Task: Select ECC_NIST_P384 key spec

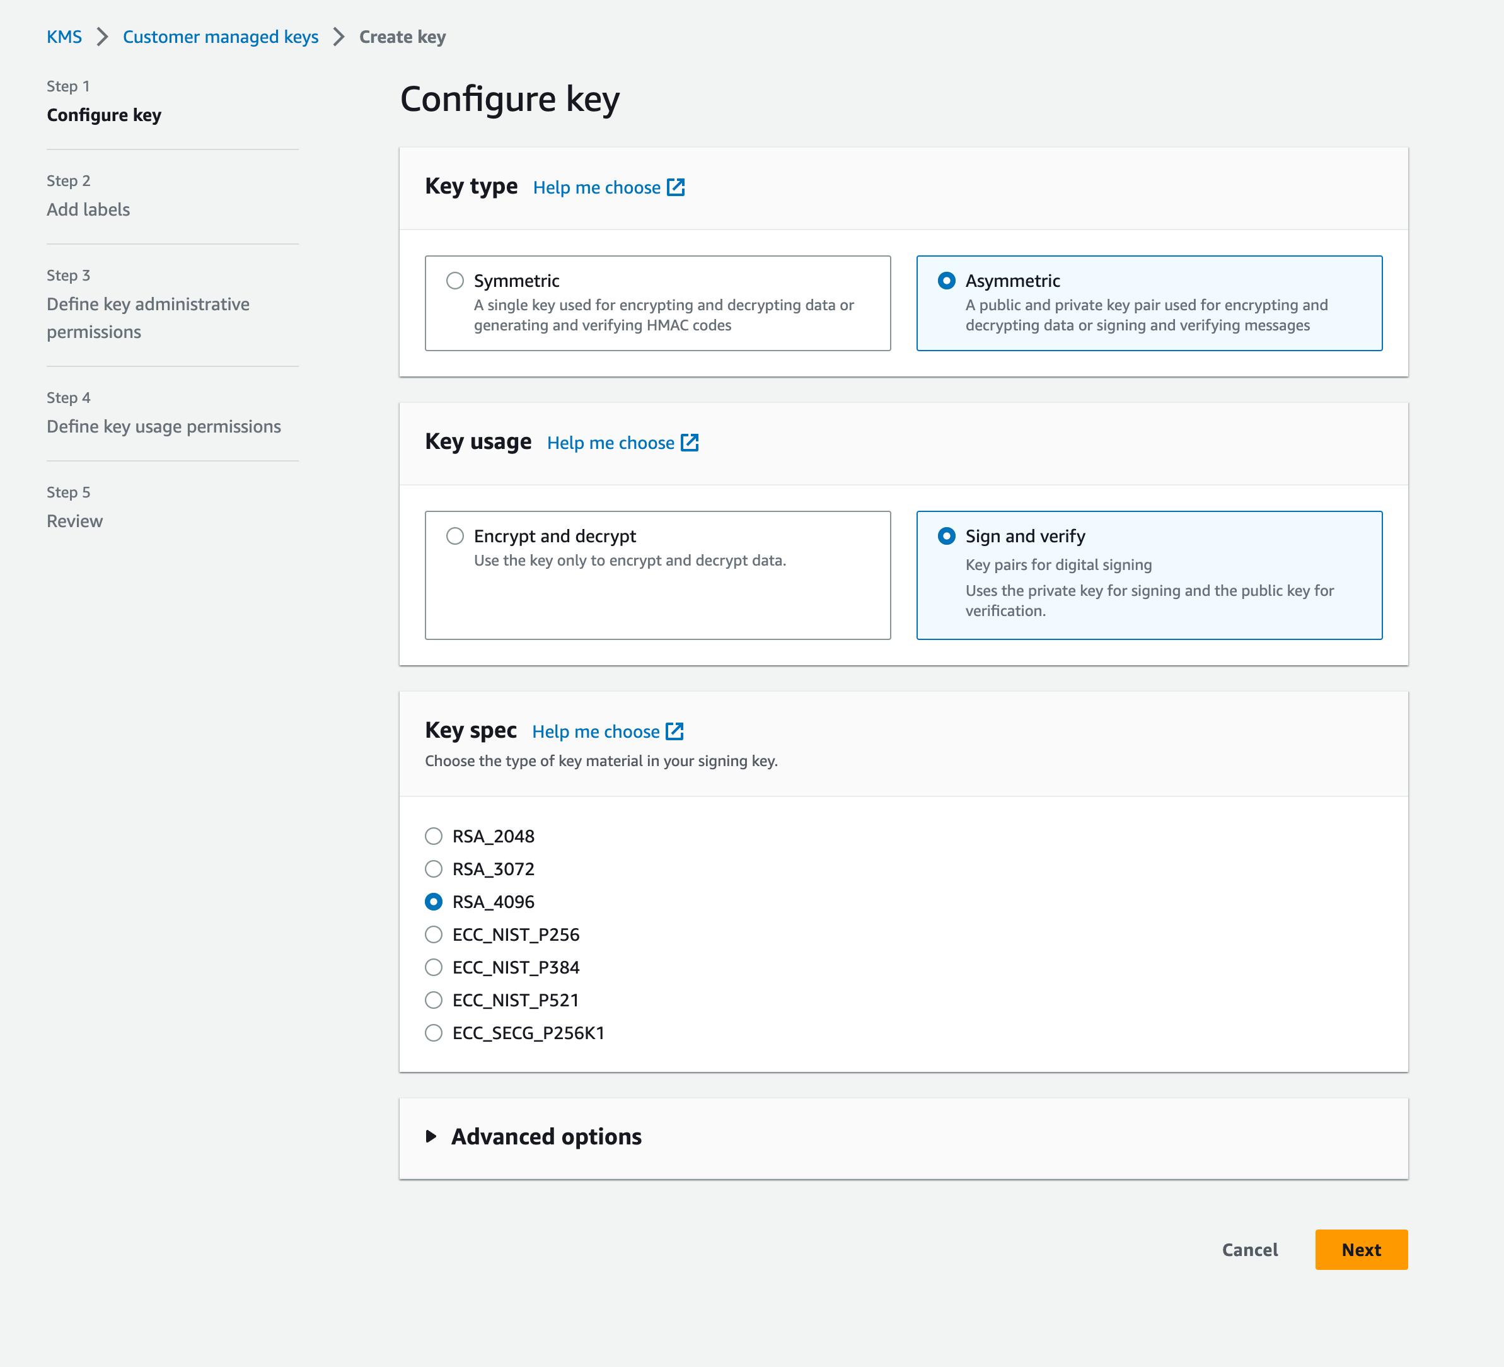Action: tap(434, 967)
